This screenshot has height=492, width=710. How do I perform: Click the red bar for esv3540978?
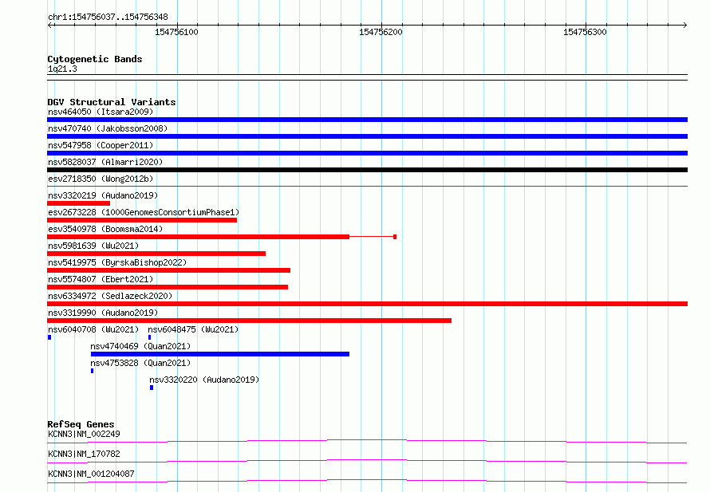198,237
